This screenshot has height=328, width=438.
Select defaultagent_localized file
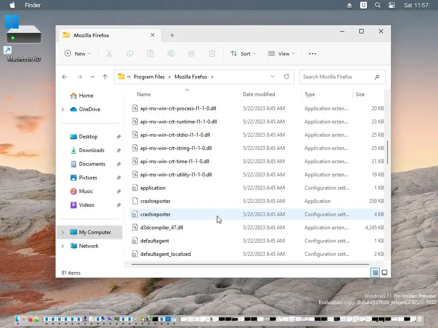pos(257,254)
